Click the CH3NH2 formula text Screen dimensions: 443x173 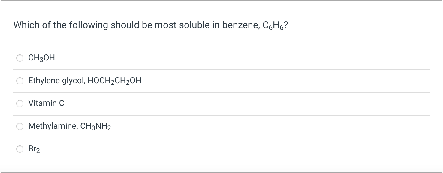(96, 126)
